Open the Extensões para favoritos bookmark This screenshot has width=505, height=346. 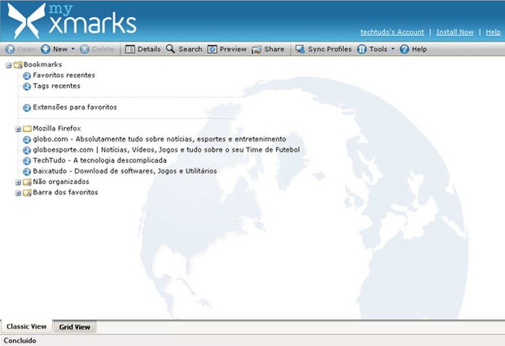74,108
